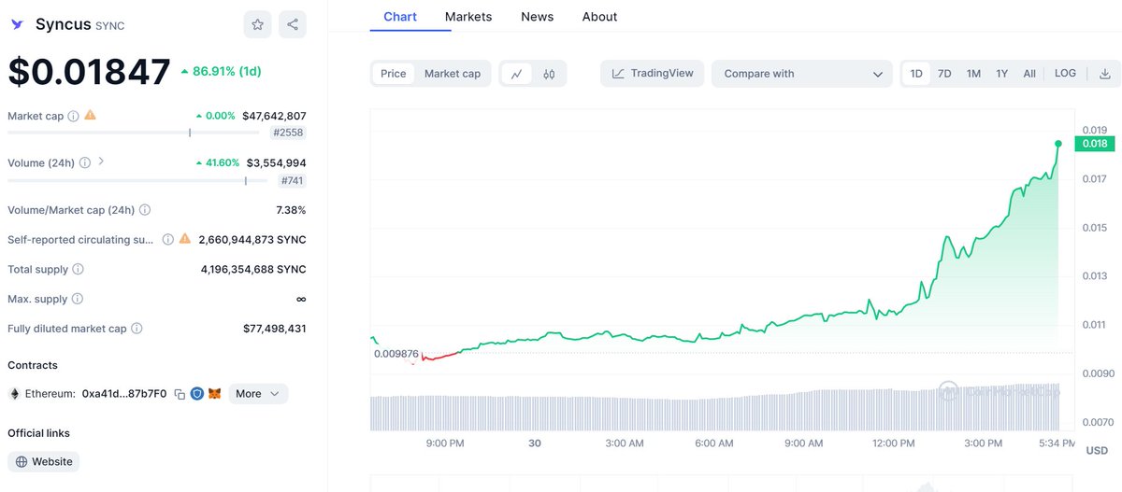The image size is (1122, 492).
Task: Click the share icon beside Syncus
Action: [x=293, y=24]
